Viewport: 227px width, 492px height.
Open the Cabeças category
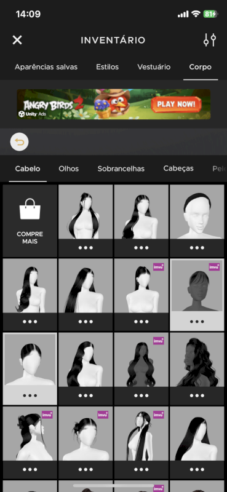(x=178, y=168)
